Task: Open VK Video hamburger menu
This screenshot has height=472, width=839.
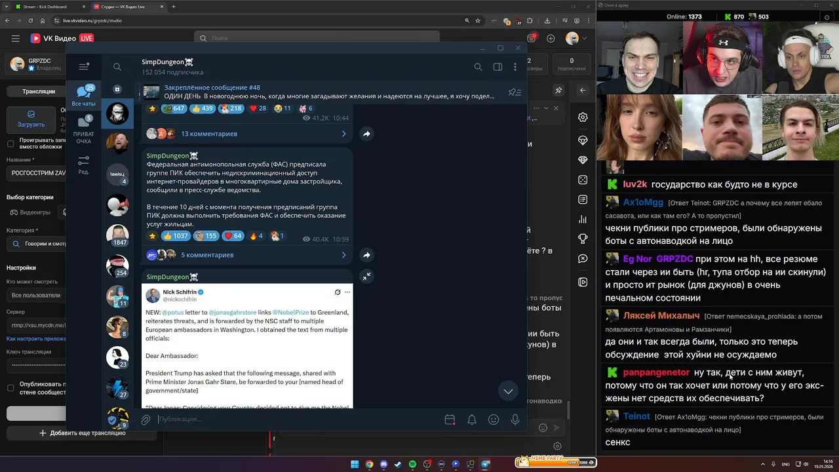Action: point(15,38)
